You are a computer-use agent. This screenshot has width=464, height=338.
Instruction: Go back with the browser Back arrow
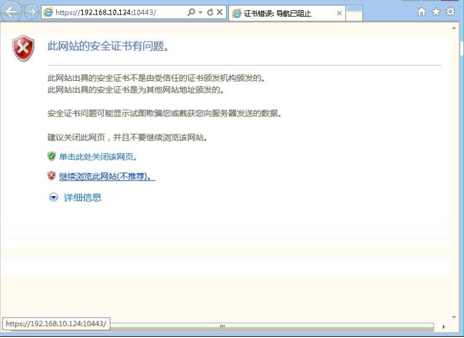tap(11, 12)
